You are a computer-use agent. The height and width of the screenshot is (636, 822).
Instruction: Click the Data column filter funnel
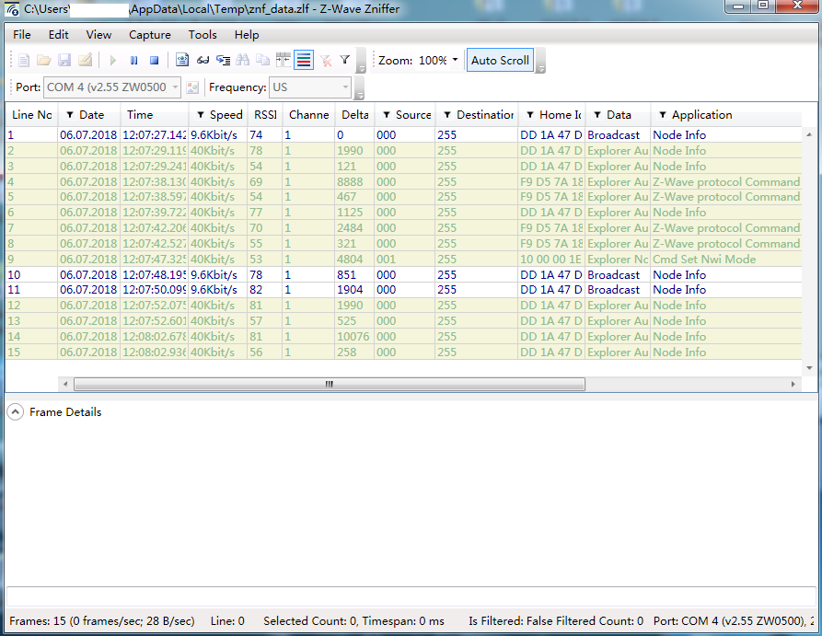[x=596, y=115]
